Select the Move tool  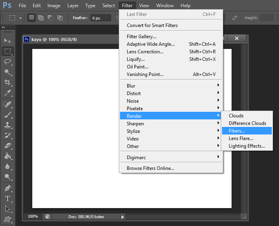(8, 41)
